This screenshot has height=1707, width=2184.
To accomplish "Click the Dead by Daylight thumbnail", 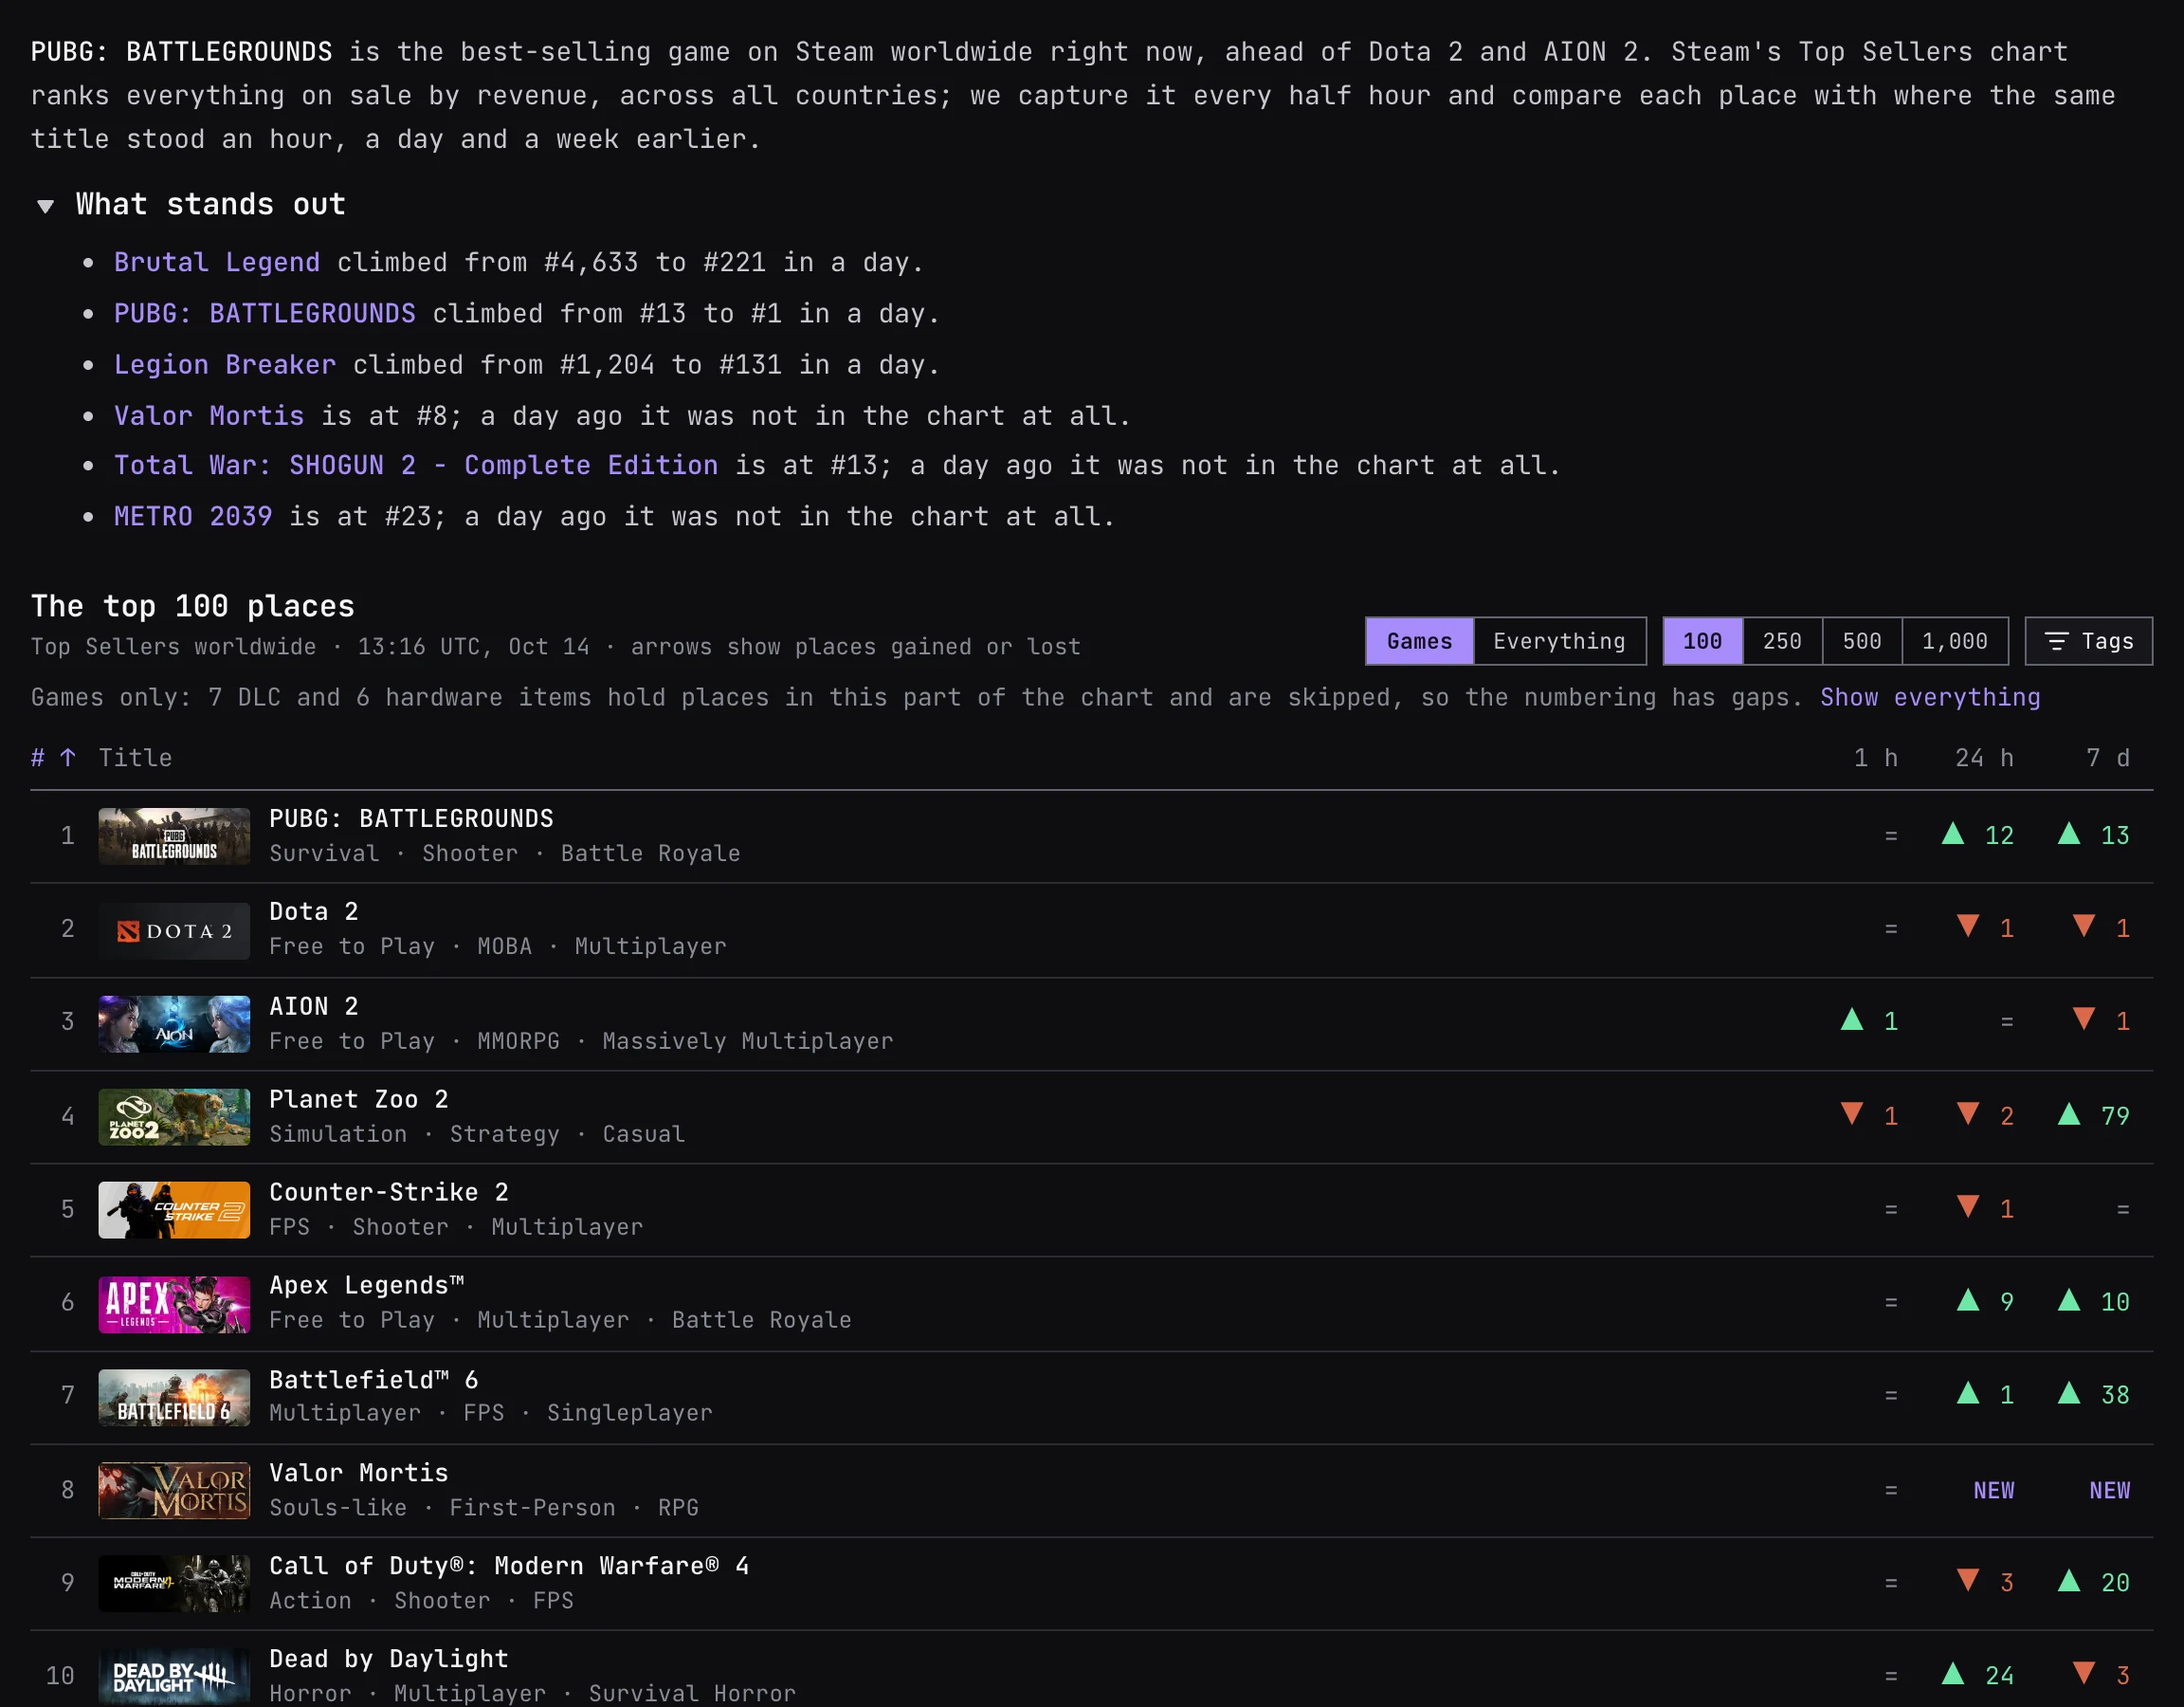I will tap(174, 1677).
